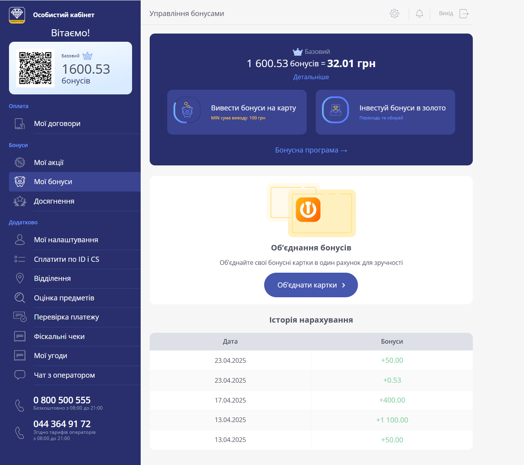Click the Детальніше link
524x465 pixels.
point(311,77)
